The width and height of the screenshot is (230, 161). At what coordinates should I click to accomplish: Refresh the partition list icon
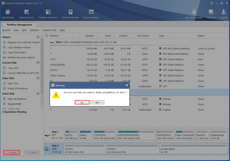47,36
